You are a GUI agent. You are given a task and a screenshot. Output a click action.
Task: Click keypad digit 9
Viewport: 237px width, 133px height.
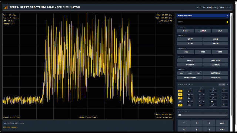(209, 123)
